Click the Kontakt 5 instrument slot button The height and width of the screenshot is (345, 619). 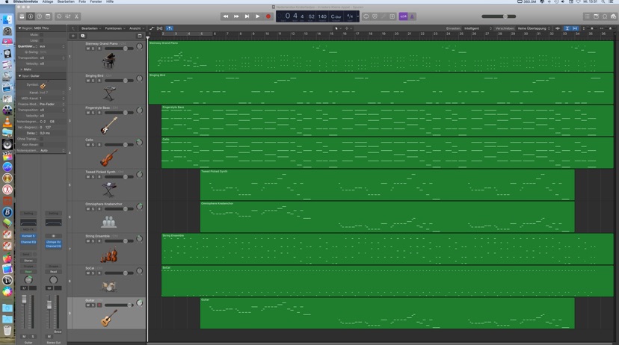pyautogui.click(x=28, y=236)
